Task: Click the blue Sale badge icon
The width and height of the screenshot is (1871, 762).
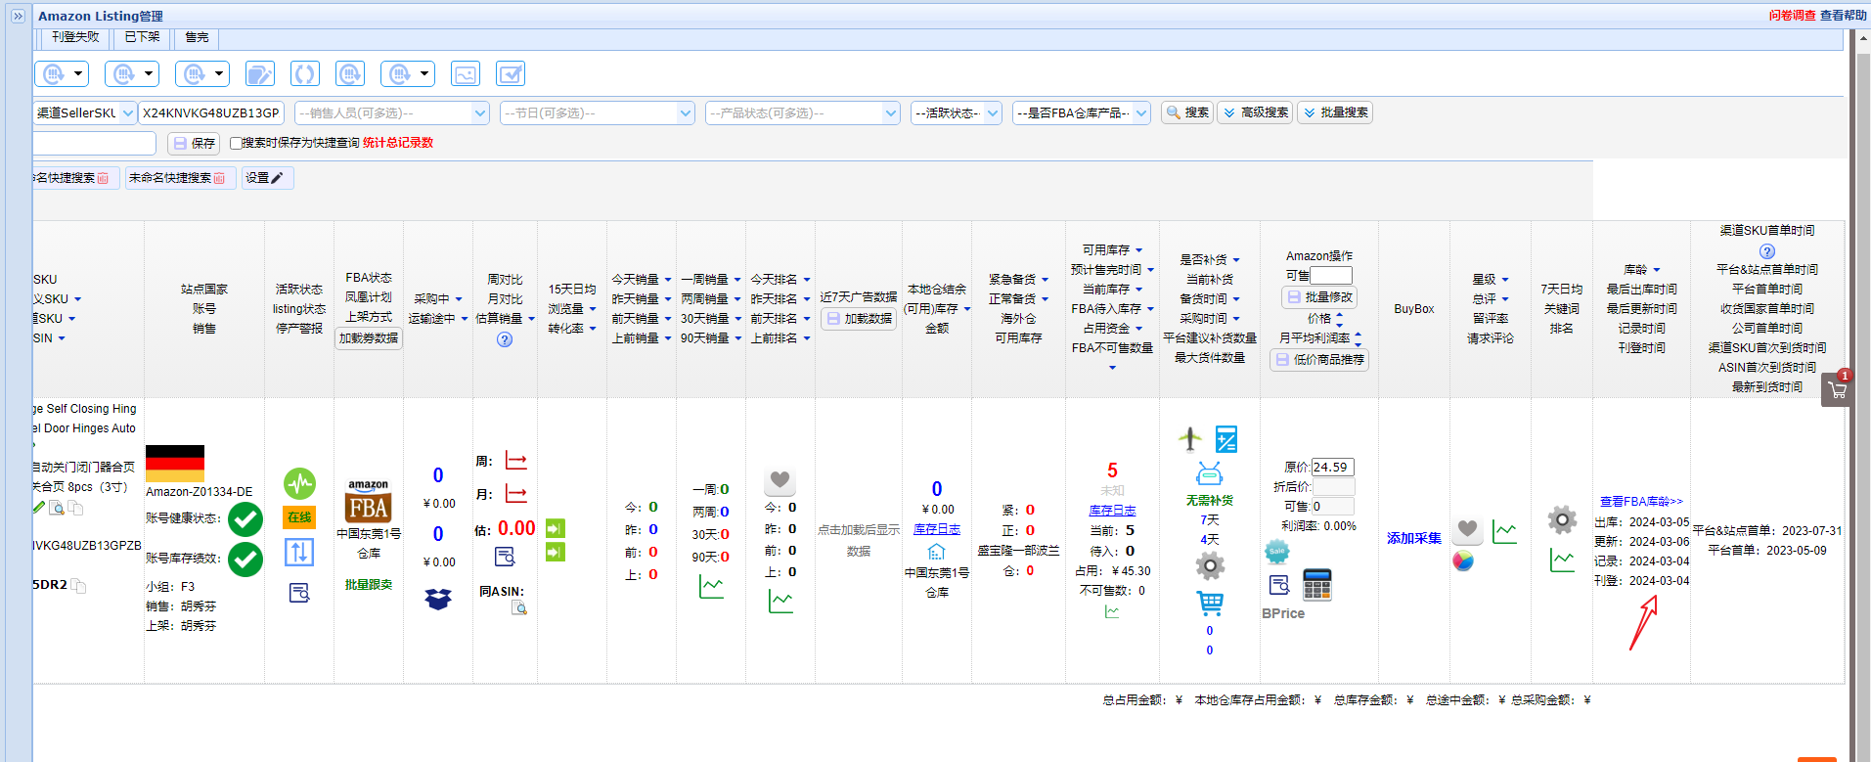Action: point(1277,552)
